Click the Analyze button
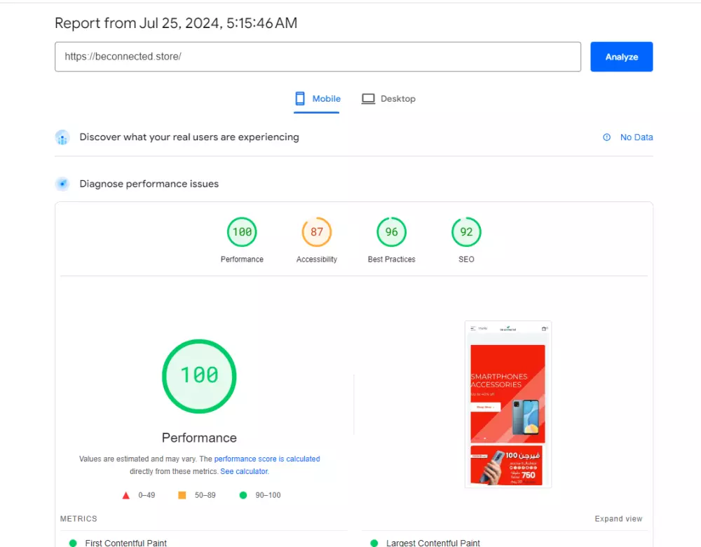Screen dimensions: 701x547 [621, 56]
